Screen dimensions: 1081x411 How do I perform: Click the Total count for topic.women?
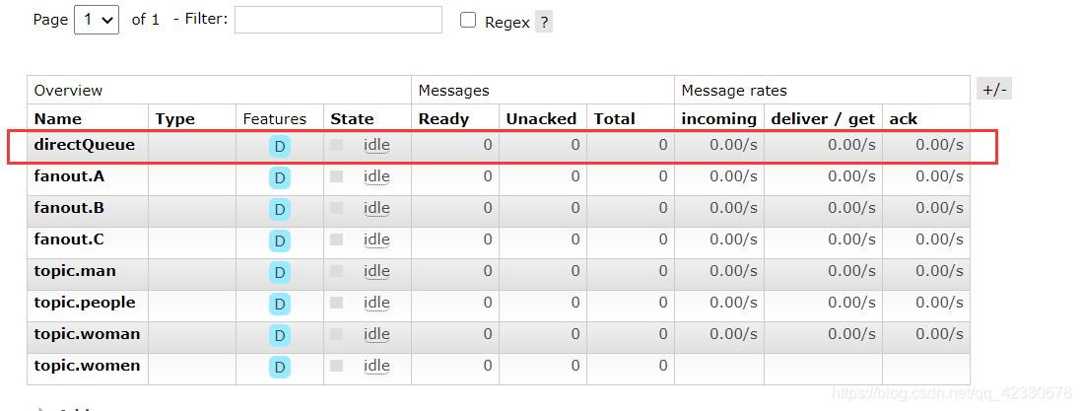tap(662, 366)
